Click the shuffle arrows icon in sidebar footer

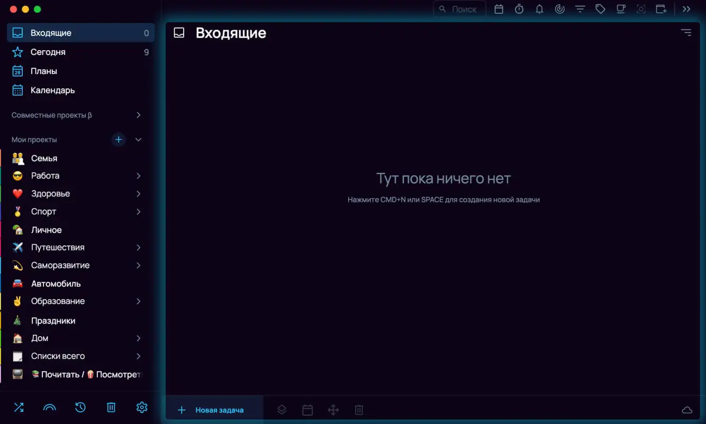[19, 407]
